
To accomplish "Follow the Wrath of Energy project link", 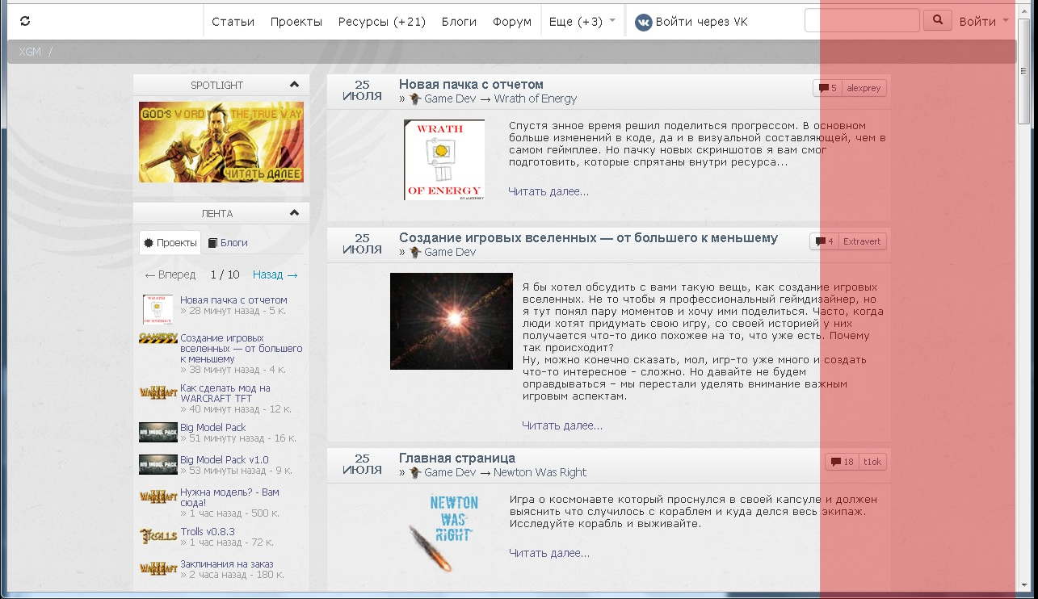I will click(x=536, y=98).
